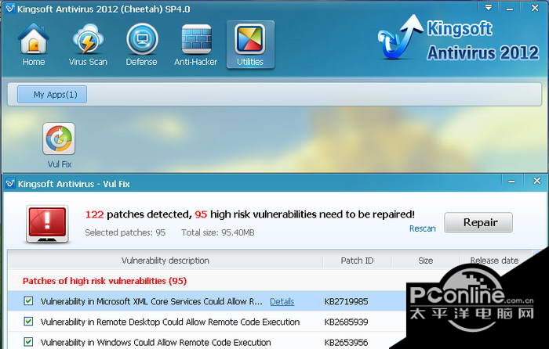Sort by Vulnerability description column header
Screen dimensions: 549x349
pyautogui.click(x=165, y=261)
